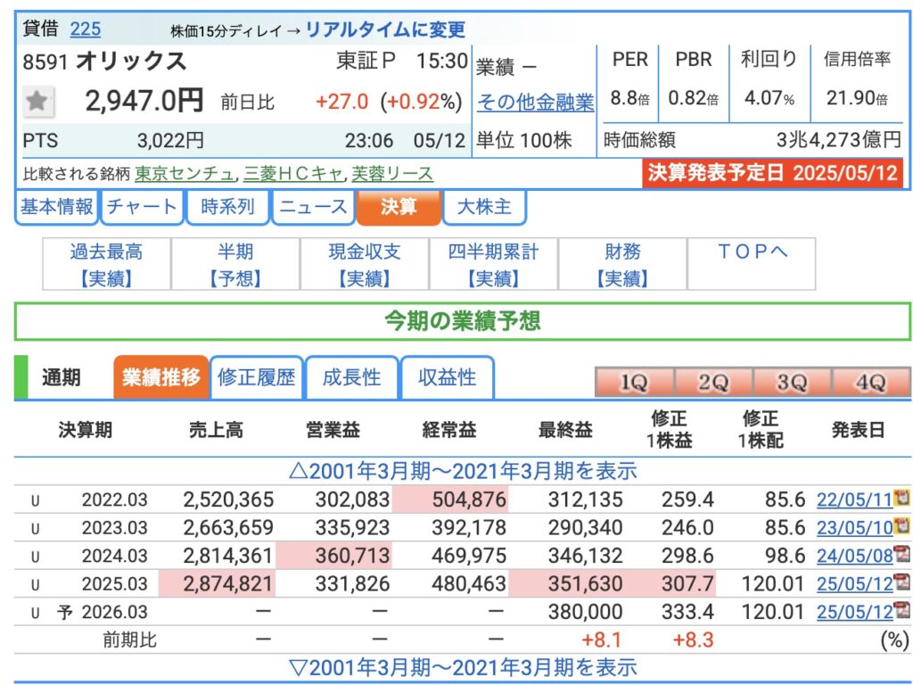Click the forecast 最終益 value 380,000

click(x=585, y=612)
